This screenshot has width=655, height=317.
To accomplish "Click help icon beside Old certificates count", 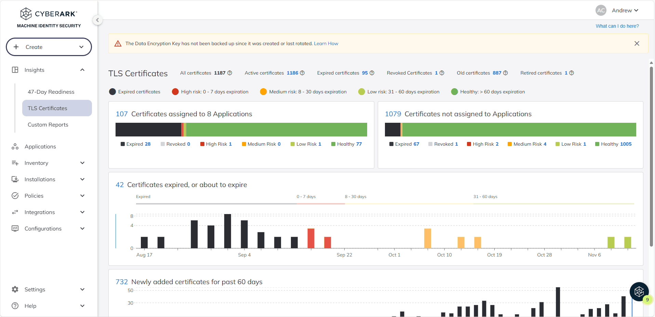I will (506, 73).
